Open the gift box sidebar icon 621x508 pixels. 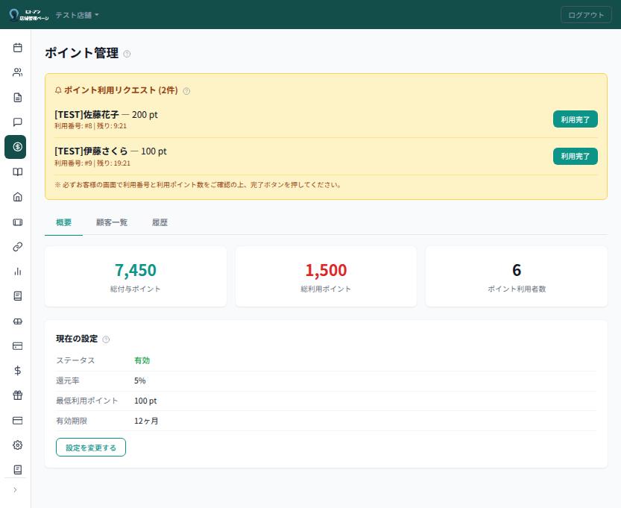(x=17, y=395)
